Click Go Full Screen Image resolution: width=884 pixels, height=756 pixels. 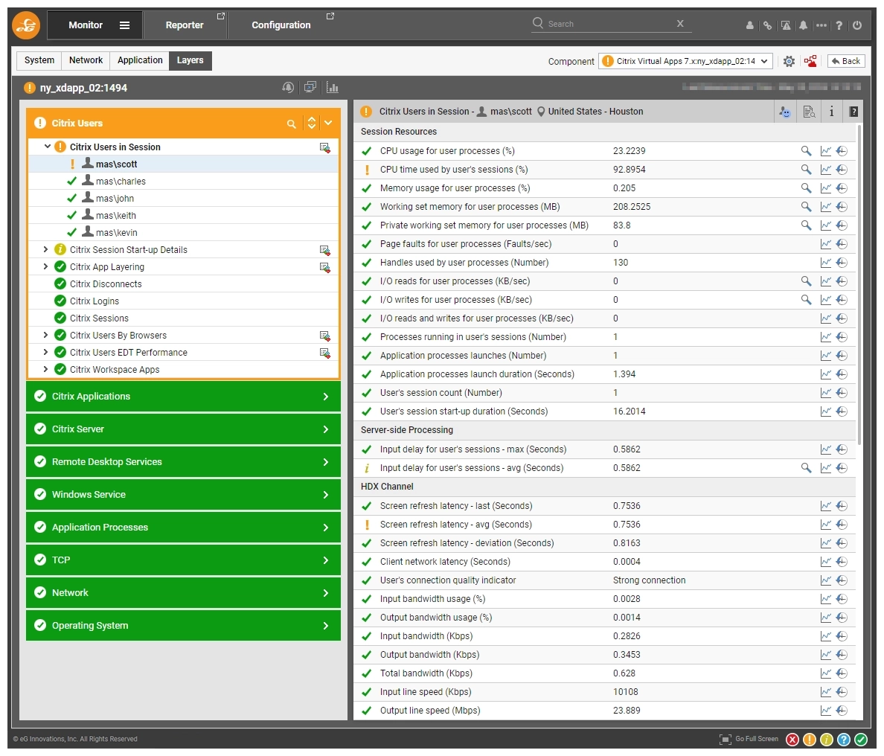[x=749, y=739]
